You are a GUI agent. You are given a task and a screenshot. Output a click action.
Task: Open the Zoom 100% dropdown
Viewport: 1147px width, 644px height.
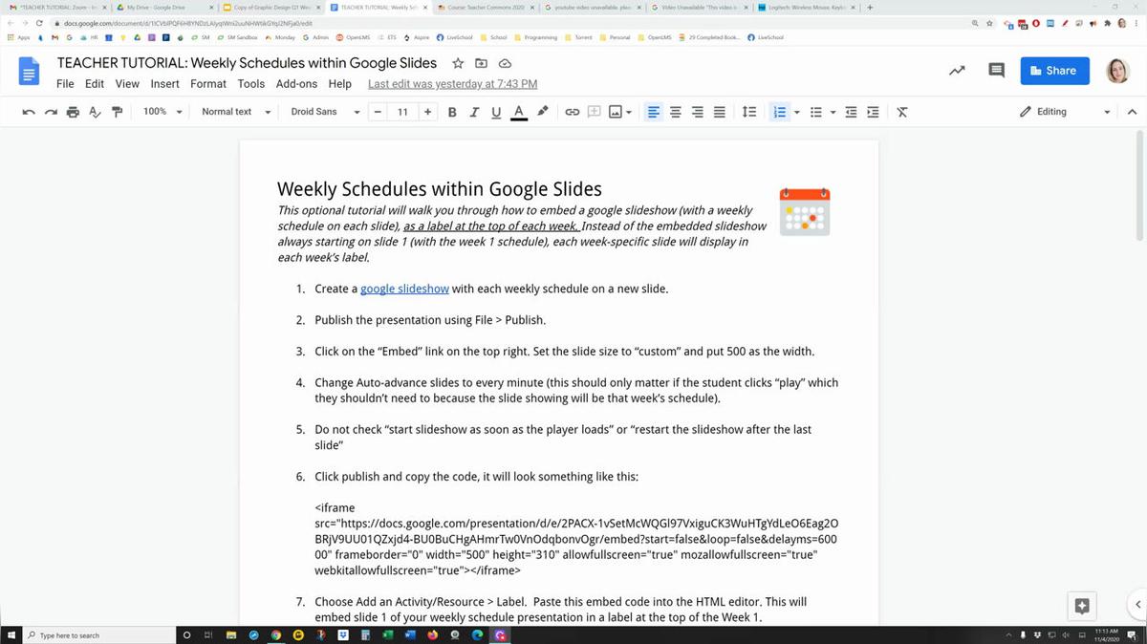click(x=162, y=112)
